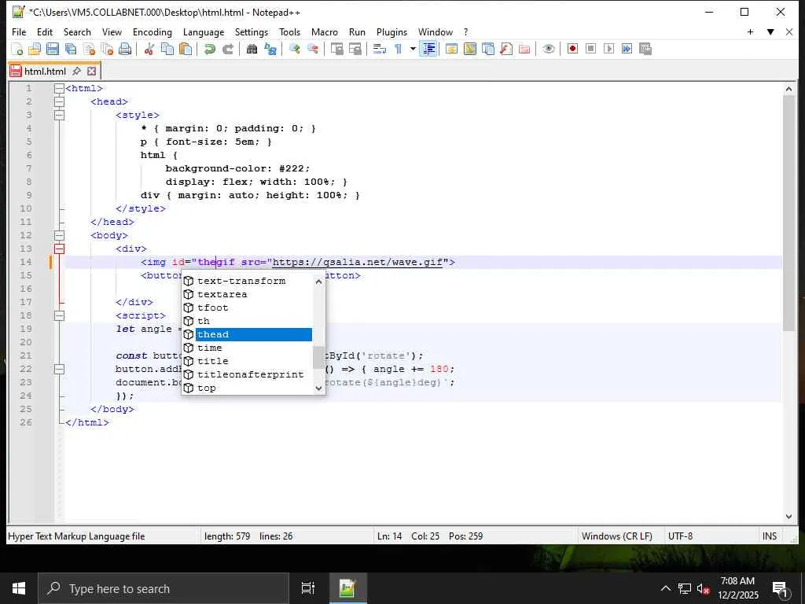Screen dimensions: 805x604
Task: Open the Function List panel icon
Action: point(506,50)
